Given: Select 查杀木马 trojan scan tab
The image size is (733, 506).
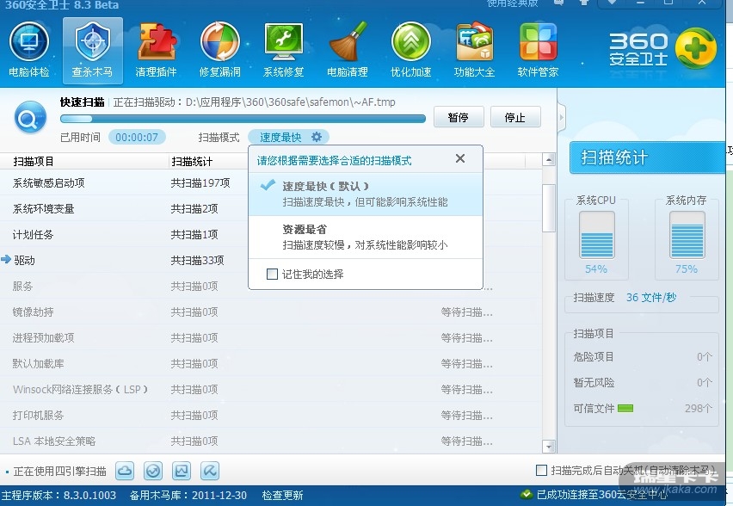Looking at the screenshot, I should click(93, 51).
